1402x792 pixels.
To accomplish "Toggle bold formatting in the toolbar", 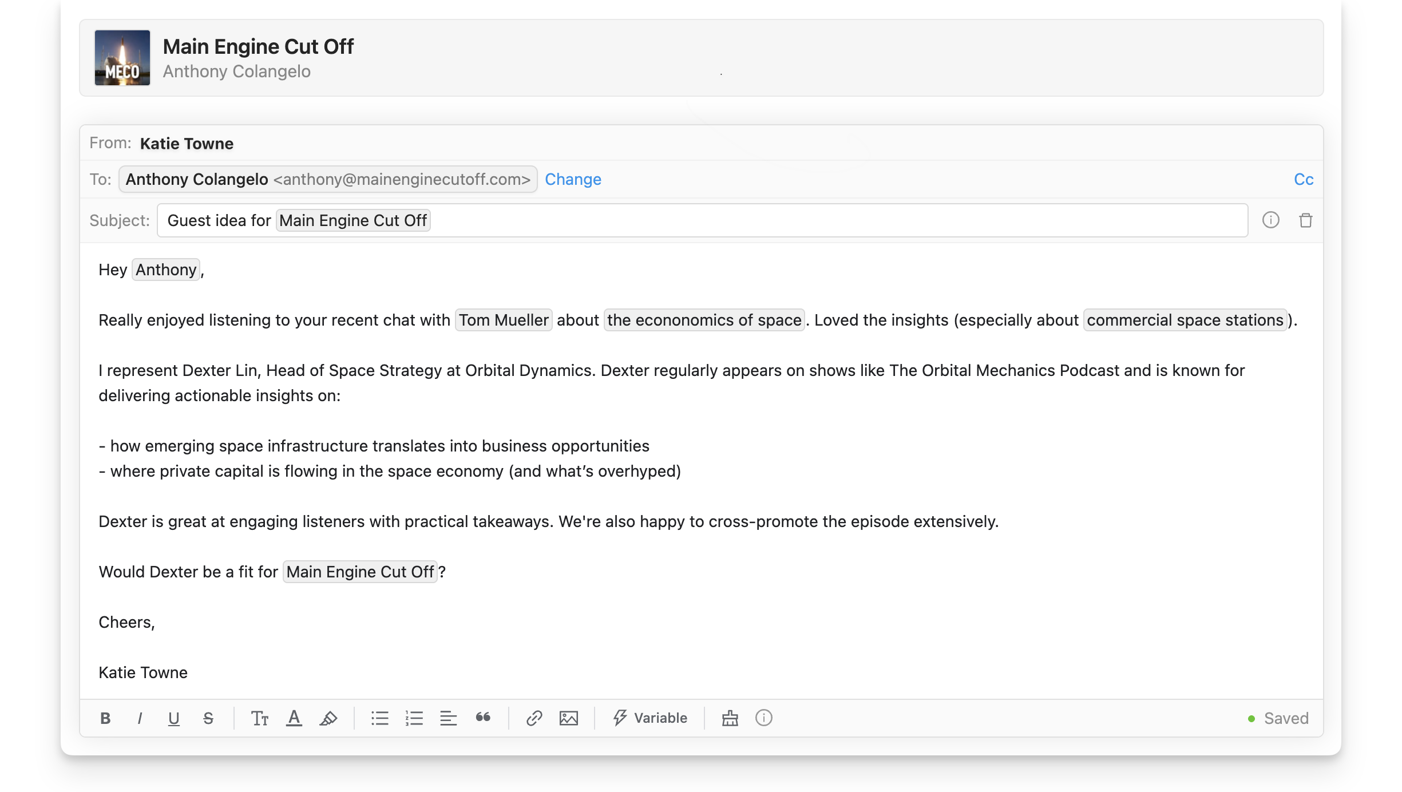I will click(x=105, y=718).
